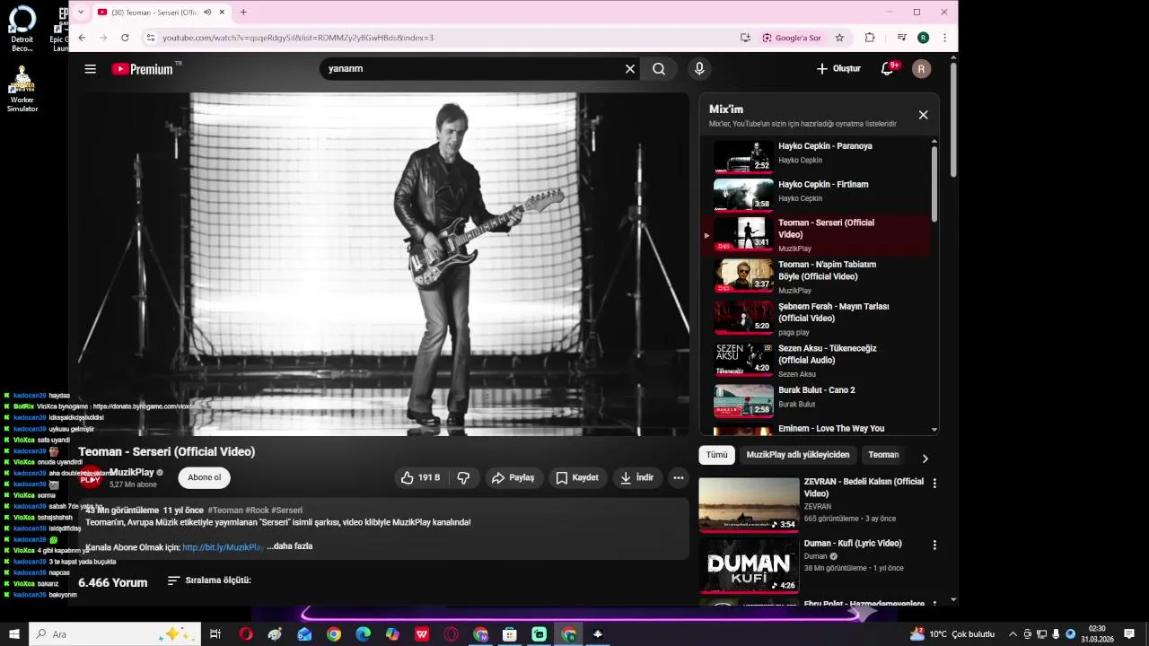The image size is (1149, 646).
Task: Open the MuzikPlay channel name
Action: pos(132,472)
